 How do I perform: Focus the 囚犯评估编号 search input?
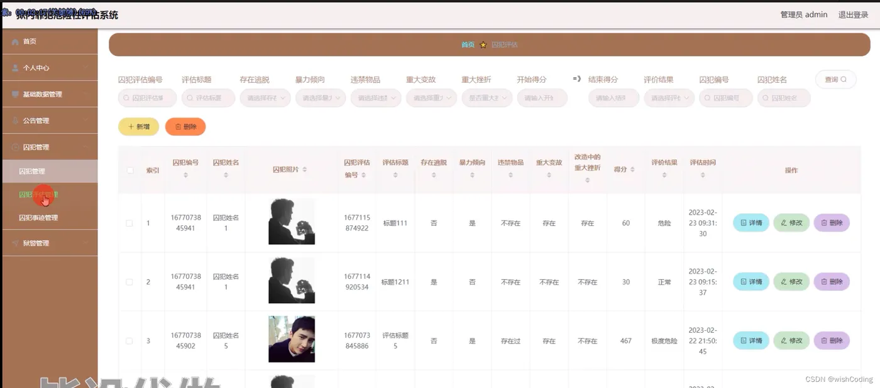pyautogui.click(x=147, y=98)
